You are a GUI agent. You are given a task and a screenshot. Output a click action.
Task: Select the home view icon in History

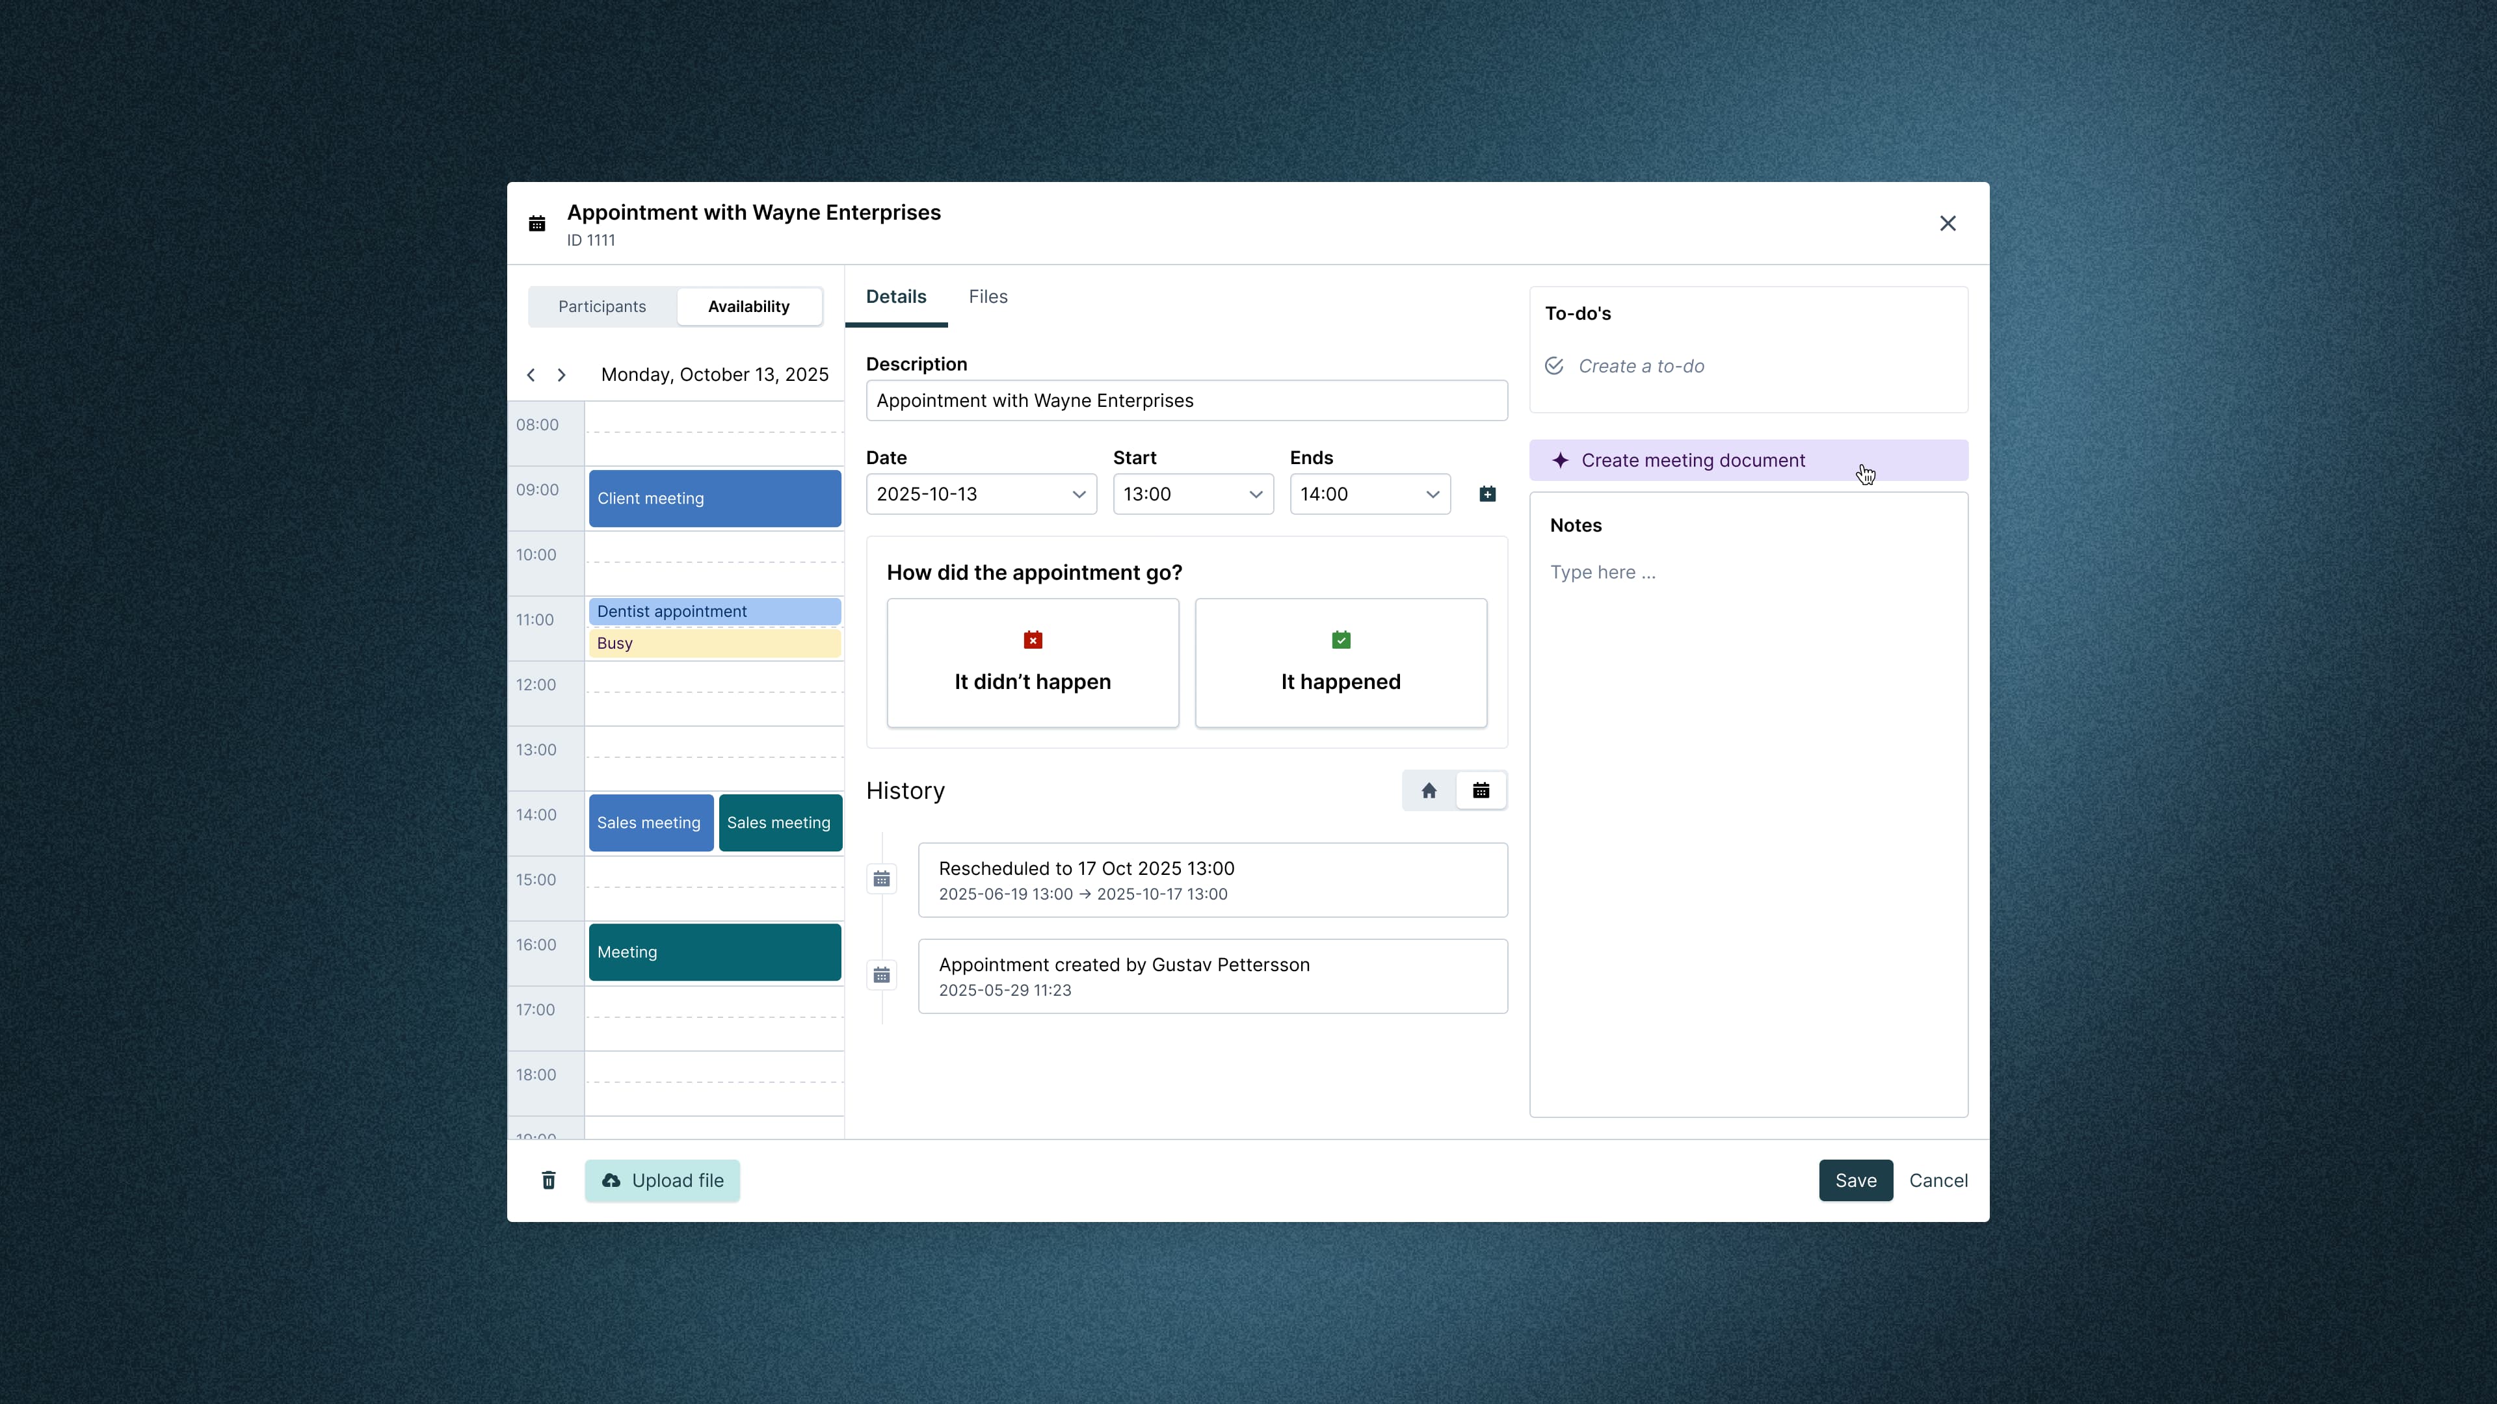click(1428, 790)
